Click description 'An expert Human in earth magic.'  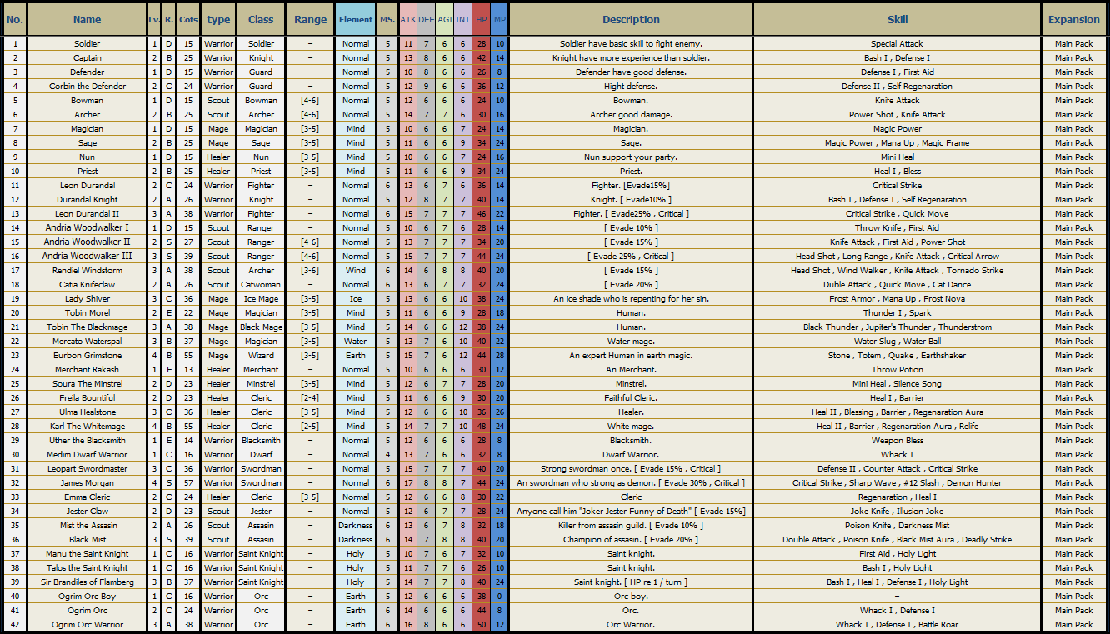pyautogui.click(x=631, y=356)
